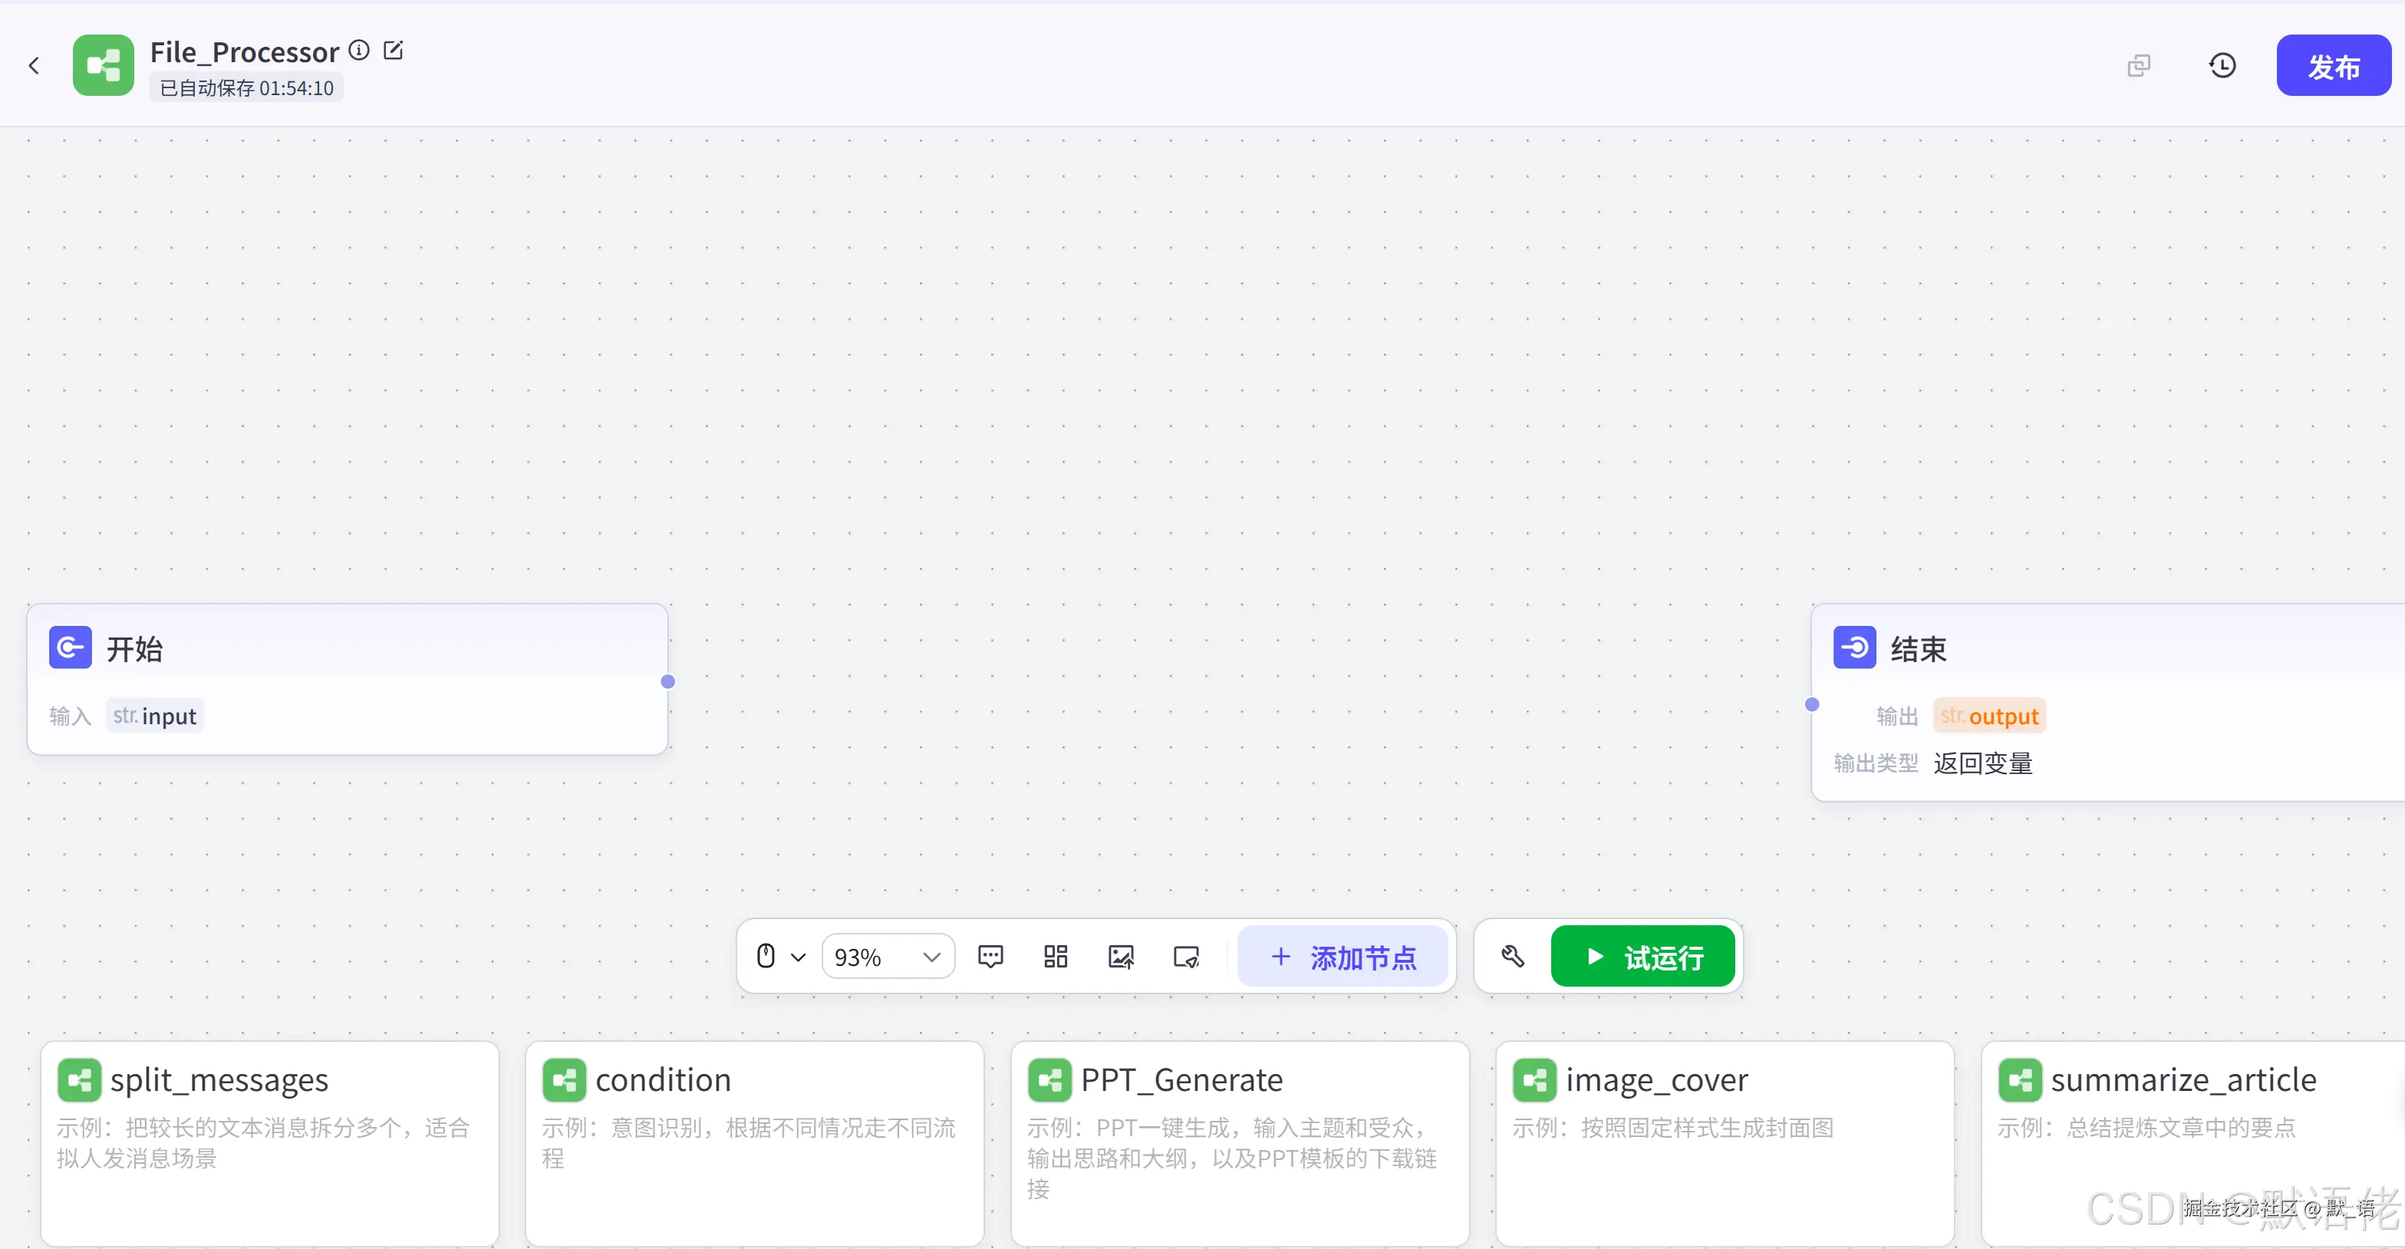The image size is (2405, 1249).
Task: Select the comment tool in the bottom toolbar
Action: [990, 957]
